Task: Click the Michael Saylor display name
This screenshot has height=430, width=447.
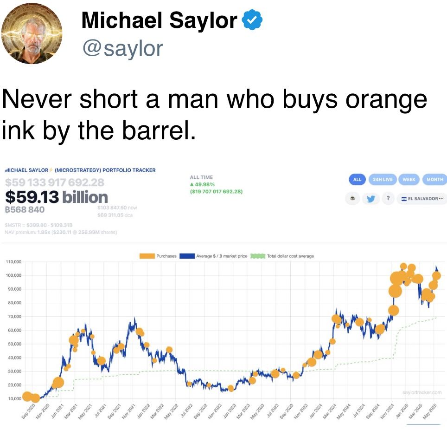Action: click(160, 20)
